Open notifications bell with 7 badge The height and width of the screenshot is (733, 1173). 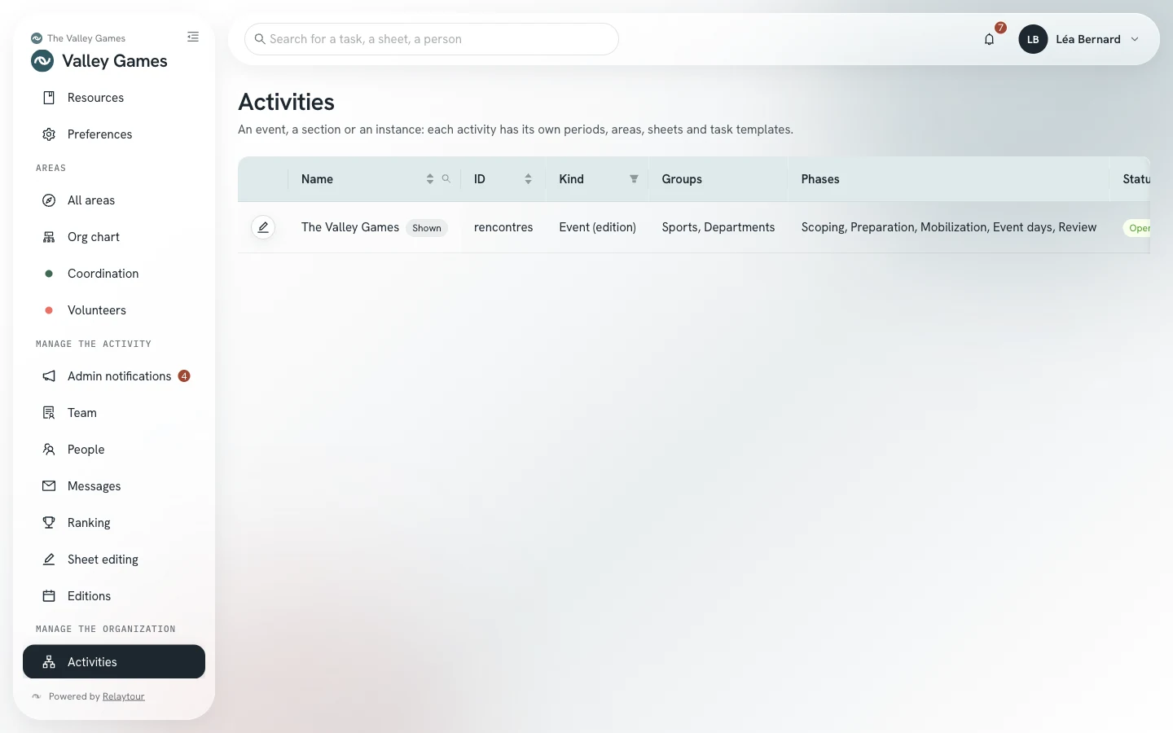coord(989,39)
